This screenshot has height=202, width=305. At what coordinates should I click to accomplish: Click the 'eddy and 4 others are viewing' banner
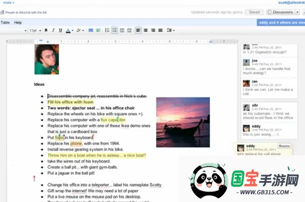(x=281, y=22)
